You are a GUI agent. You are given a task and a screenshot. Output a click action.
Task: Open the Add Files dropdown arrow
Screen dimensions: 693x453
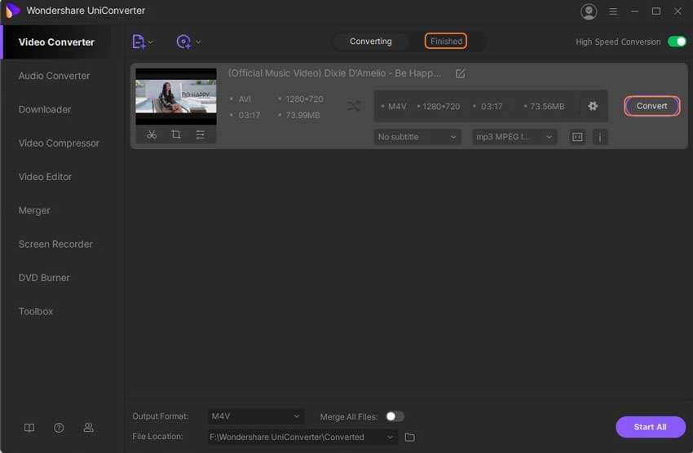[151, 42]
